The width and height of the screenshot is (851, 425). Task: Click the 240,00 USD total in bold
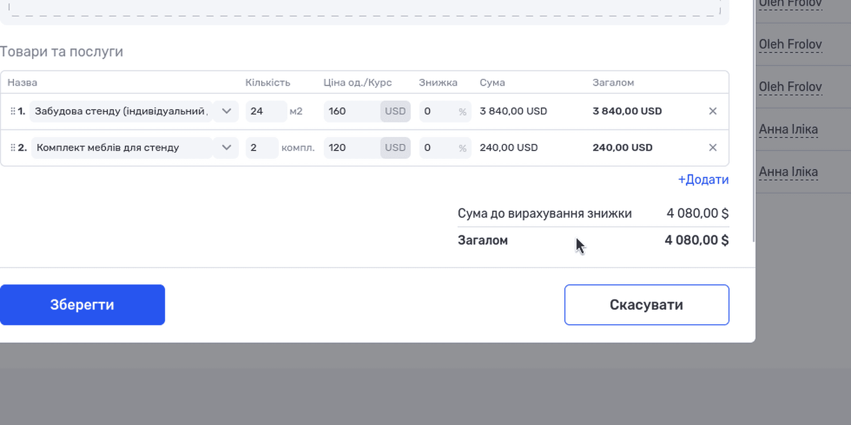[622, 147]
